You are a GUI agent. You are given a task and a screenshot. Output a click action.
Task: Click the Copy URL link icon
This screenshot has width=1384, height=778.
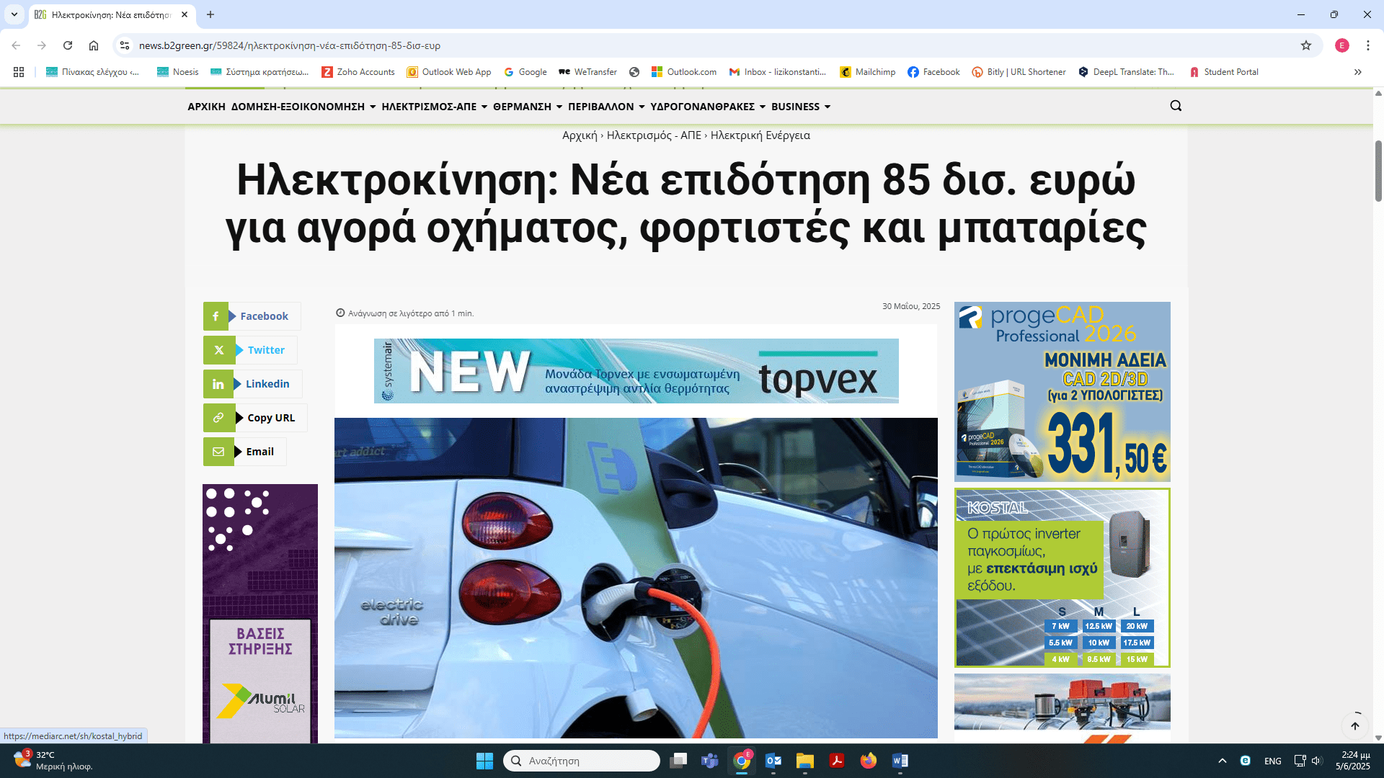(x=218, y=418)
